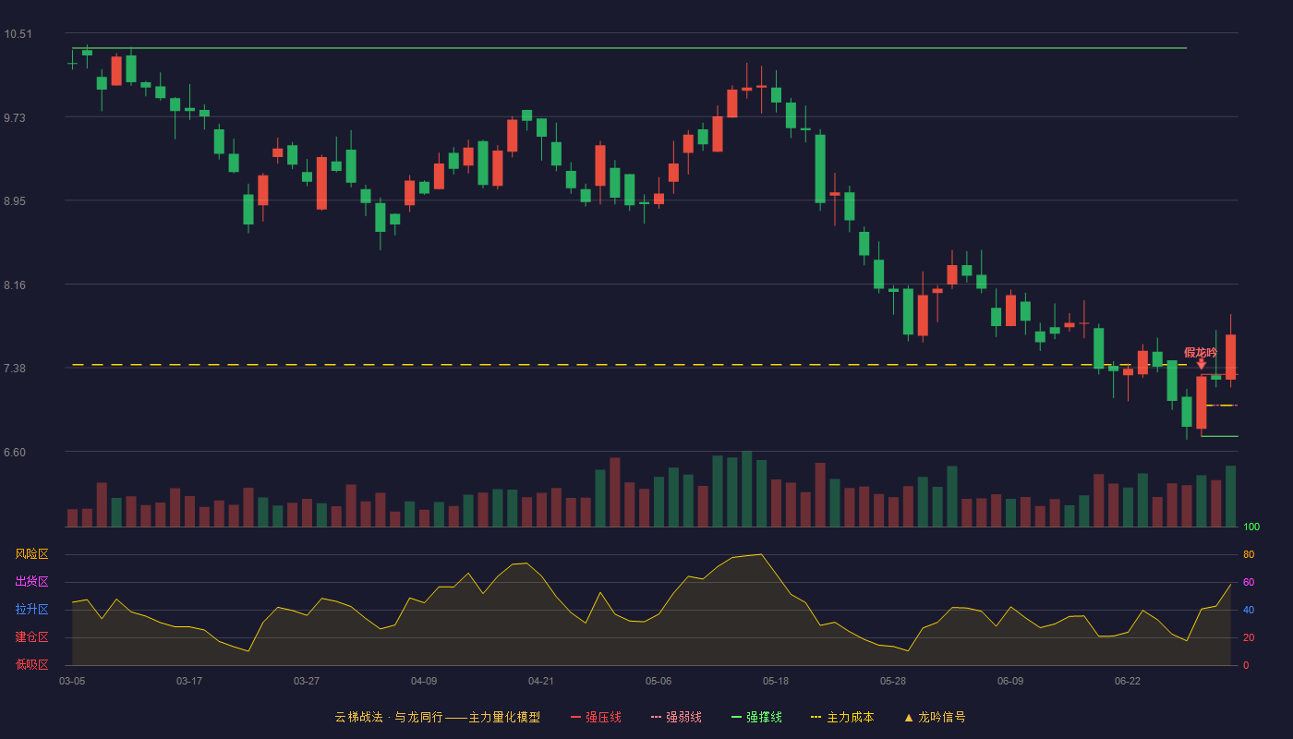Image resolution: width=1293 pixels, height=739 pixels.
Task: Click the 05-28 date label
Action: pyautogui.click(x=893, y=681)
